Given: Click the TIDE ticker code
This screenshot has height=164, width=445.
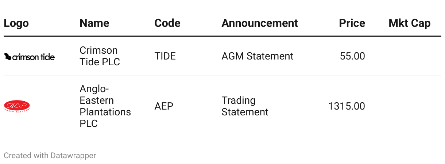Looking at the screenshot, I should (x=165, y=56).
